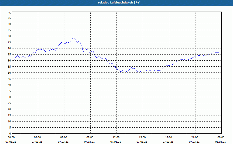Click the '06:00' time label

64,137
